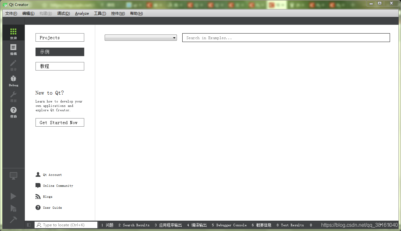Open the examples category combo box
This screenshot has height=231, width=401.
click(x=140, y=37)
